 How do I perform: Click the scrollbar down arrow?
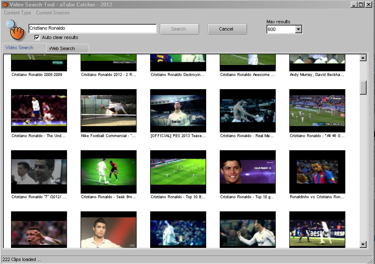(x=363, y=244)
